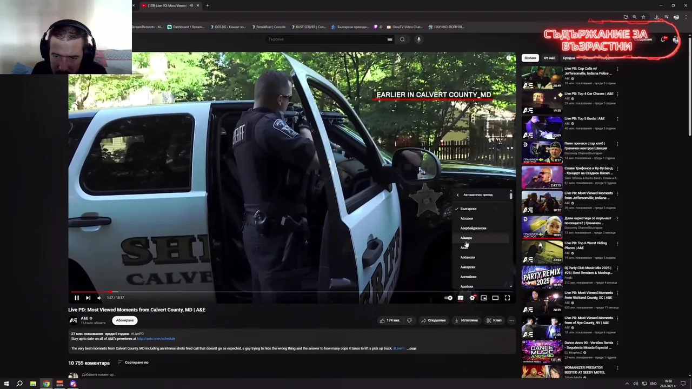This screenshot has width=692, height=389.
Task: Open options for Top 4 Car Chases
Action: pos(617,94)
